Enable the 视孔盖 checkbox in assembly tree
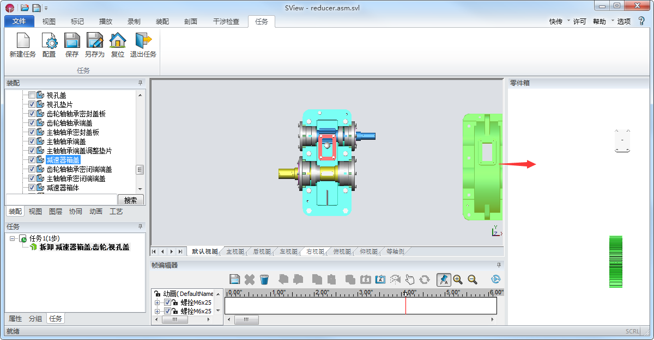Viewport: 654px width, 340px height. click(x=32, y=95)
